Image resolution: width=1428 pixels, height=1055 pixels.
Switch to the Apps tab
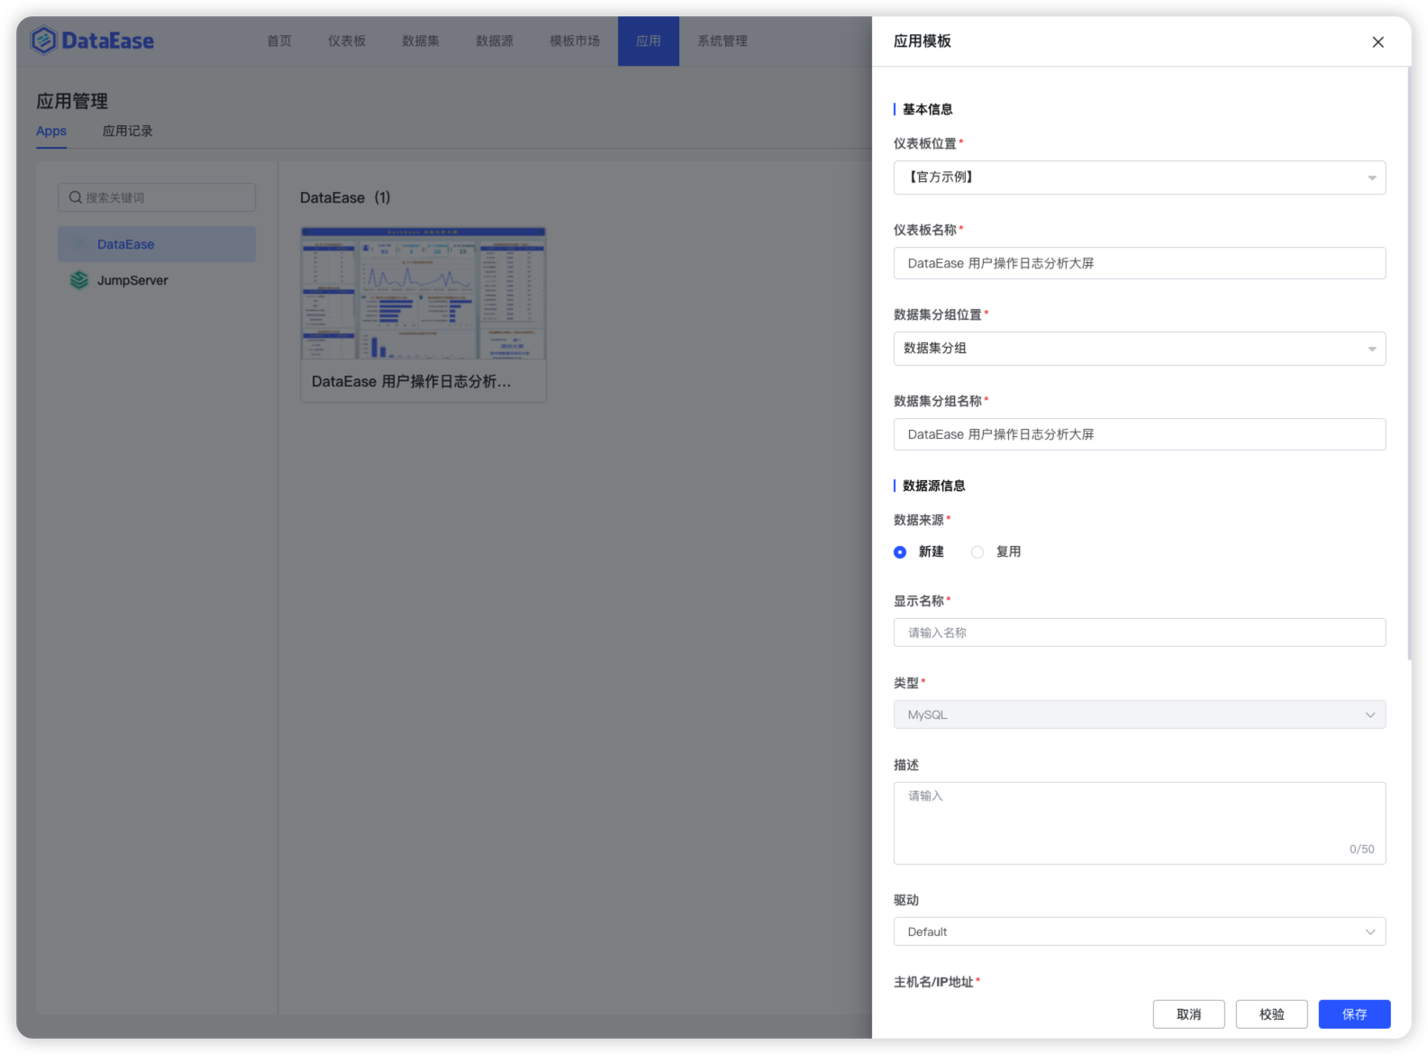(x=51, y=132)
